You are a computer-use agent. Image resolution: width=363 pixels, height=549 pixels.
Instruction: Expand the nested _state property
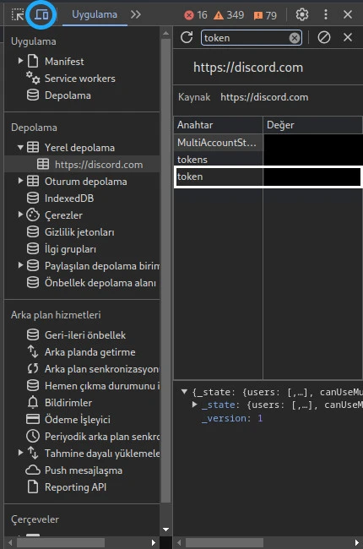coord(195,405)
